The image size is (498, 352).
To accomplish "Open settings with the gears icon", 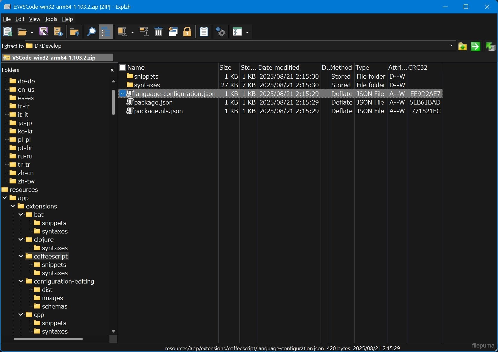I will pyautogui.click(x=221, y=32).
